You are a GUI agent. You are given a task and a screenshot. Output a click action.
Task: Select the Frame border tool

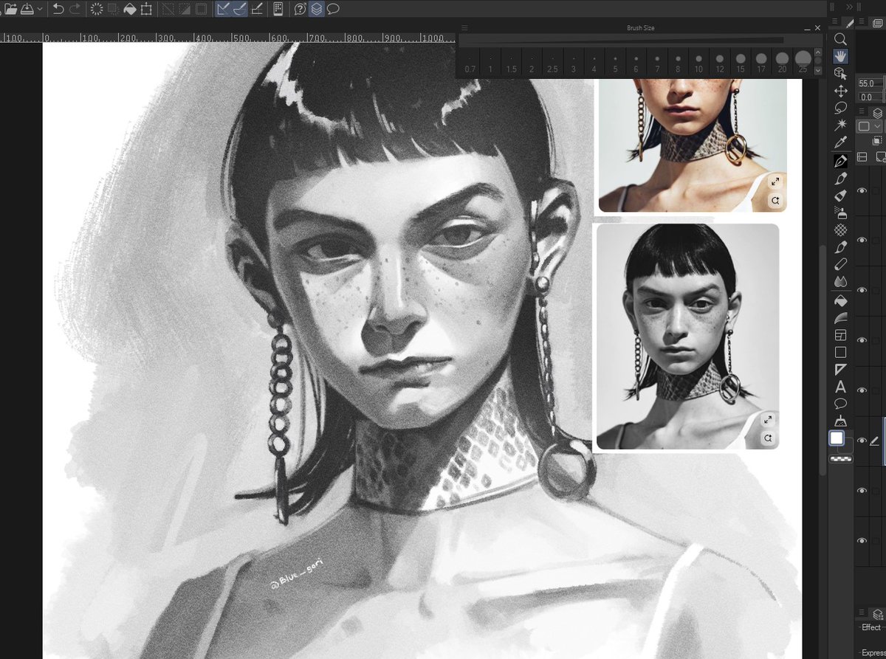(840, 335)
